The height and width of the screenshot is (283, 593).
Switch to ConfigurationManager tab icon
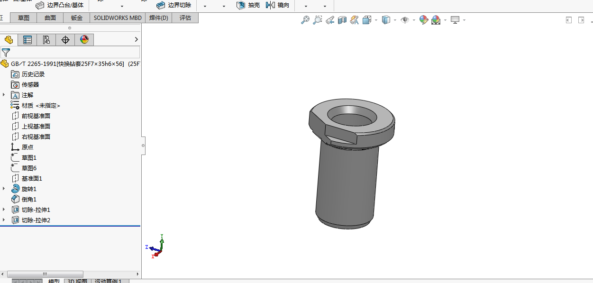point(46,40)
